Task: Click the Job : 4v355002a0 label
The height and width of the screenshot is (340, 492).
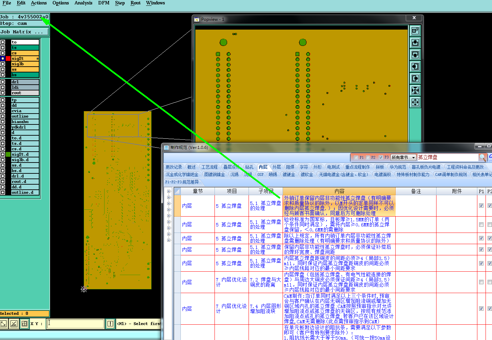Action: [x=24, y=17]
